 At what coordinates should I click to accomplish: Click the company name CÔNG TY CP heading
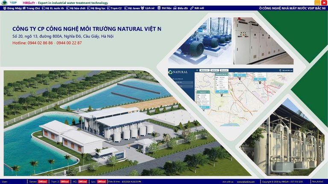point(87,29)
